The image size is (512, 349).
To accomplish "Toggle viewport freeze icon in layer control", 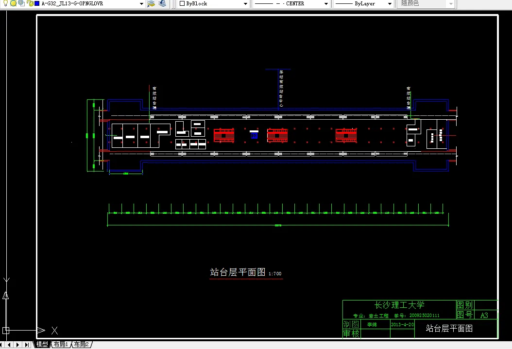I will click(x=21, y=3).
